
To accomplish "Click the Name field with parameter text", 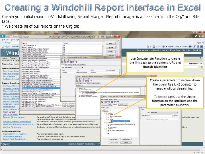I will [x=164, y=119].
